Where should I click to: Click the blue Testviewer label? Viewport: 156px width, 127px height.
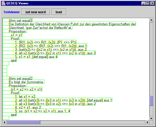pyautogui.click(x=11, y=12)
